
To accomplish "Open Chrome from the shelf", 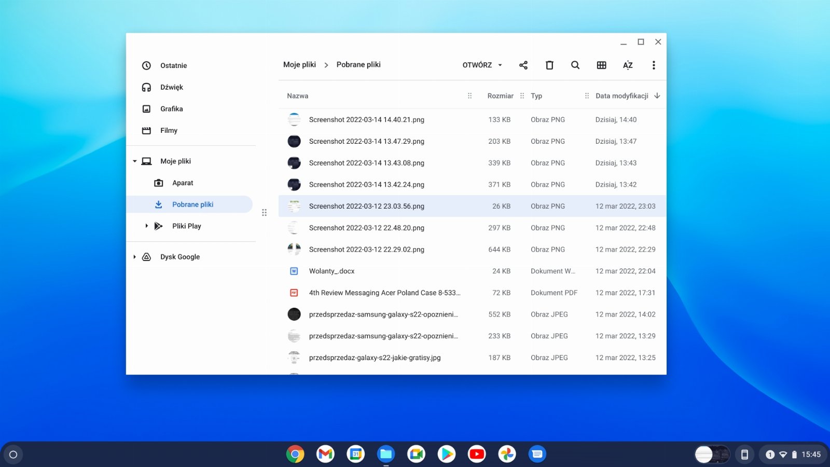I will coord(295,454).
